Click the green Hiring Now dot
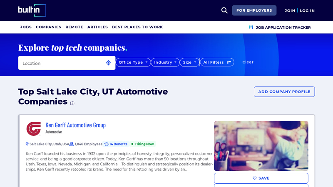The width and height of the screenshot is (333, 187). [132, 144]
